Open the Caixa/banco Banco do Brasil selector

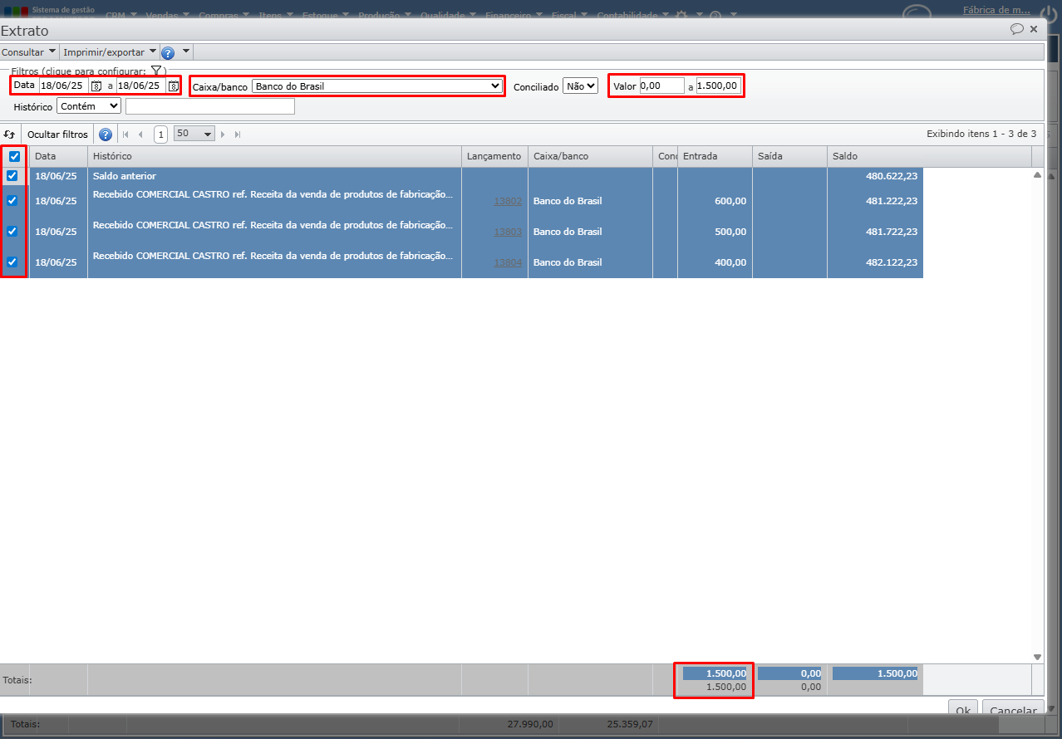[377, 86]
